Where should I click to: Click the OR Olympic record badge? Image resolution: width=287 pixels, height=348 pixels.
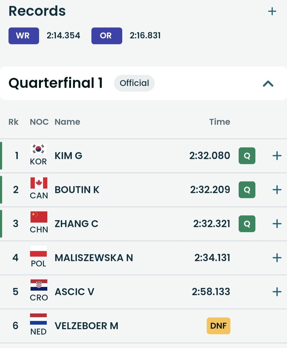(107, 36)
